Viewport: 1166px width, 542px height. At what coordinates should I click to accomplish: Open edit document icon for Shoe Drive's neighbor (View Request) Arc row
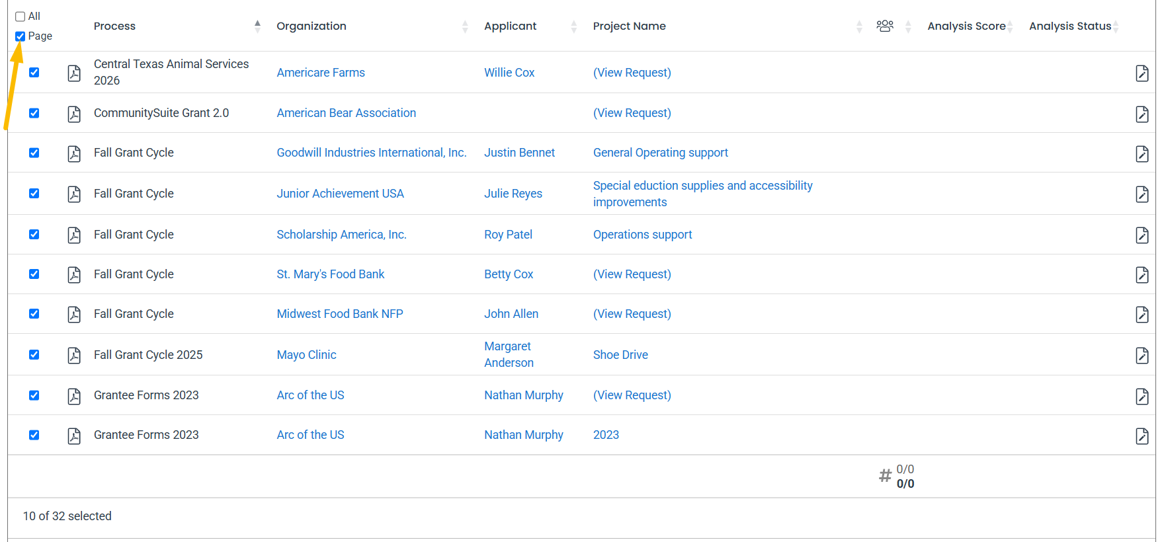1142,396
